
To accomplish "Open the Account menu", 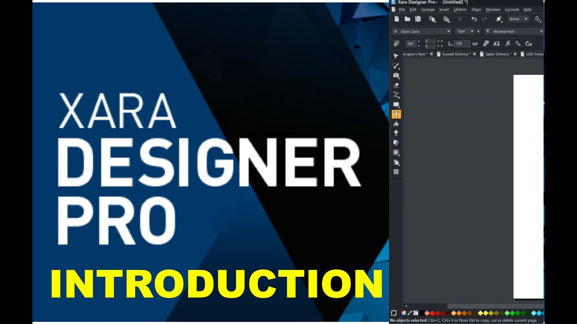I will pyautogui.click(x=512, y=9).
